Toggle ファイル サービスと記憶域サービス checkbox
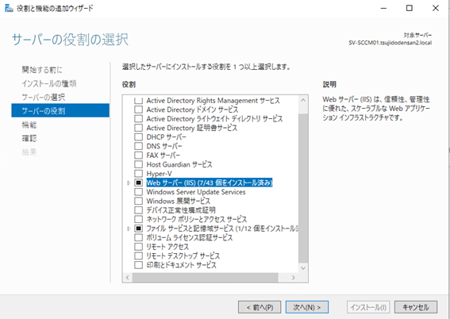 (139, 229)
